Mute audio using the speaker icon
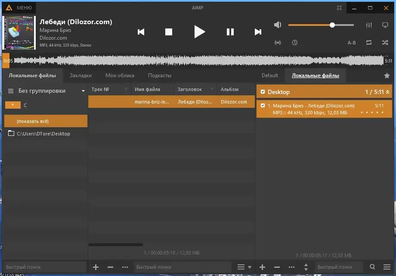Screen dimensions: 396x276 point(278,25)
